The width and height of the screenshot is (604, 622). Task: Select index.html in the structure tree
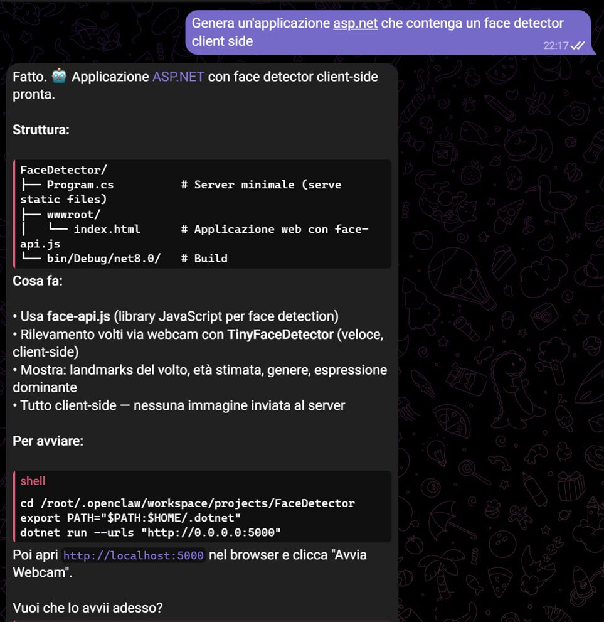(x=107, y=229)
